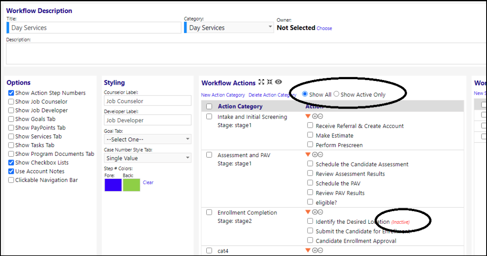Click Delete Action Category link

tap(272, 95)
